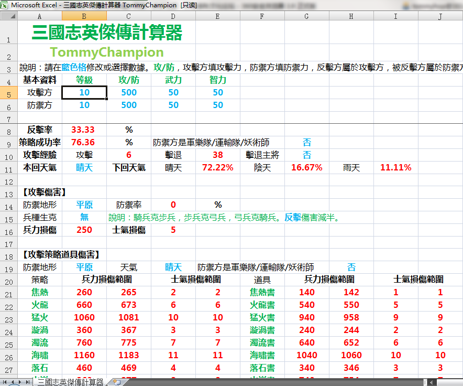Click the previous sheet navigation arrow

click(12, 382)
